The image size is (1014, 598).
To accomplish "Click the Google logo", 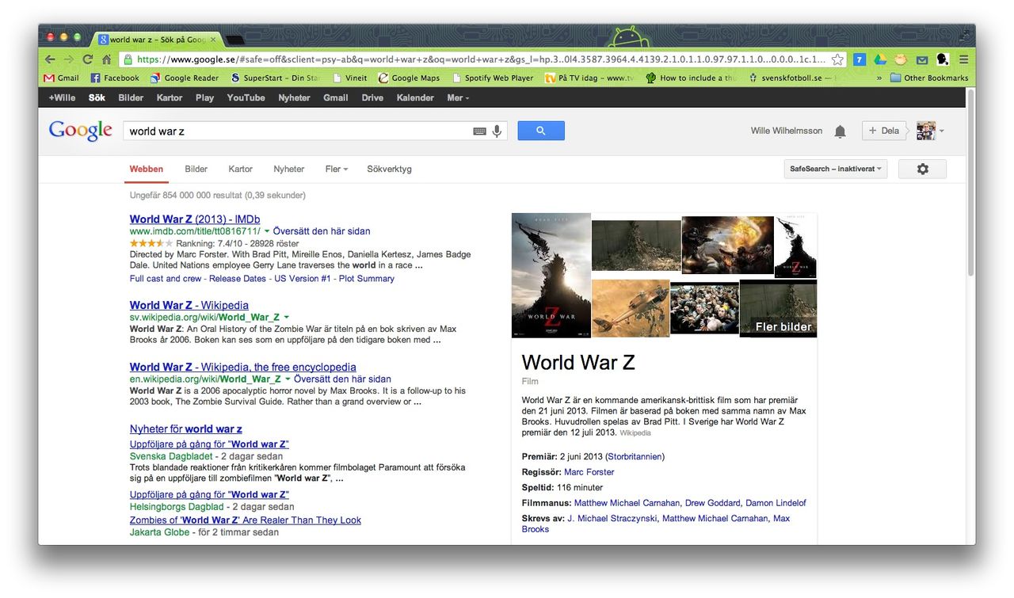I will tap(80, 131).
